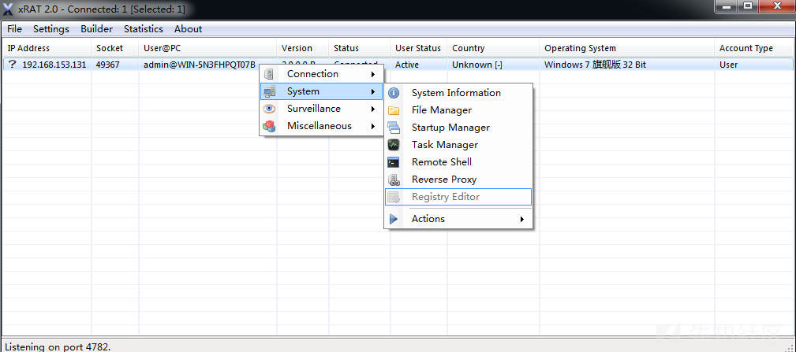This screenshot has width=796, height=352.
Task: Expand the Surveillance submenu arrow
Action: [374, 109]
